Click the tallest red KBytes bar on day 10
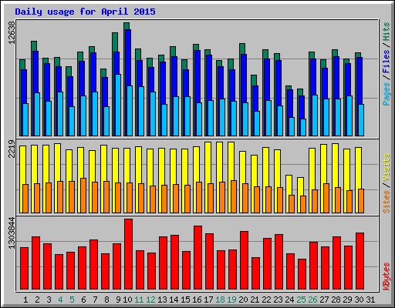395x308 pixels. [x=129, y=254]
